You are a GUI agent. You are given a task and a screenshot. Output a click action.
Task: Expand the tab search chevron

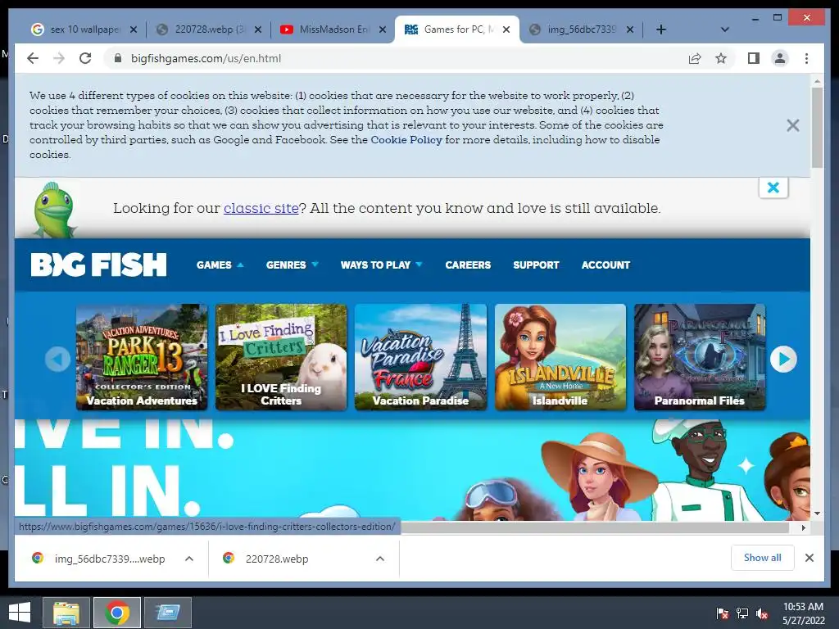[724, 29]
